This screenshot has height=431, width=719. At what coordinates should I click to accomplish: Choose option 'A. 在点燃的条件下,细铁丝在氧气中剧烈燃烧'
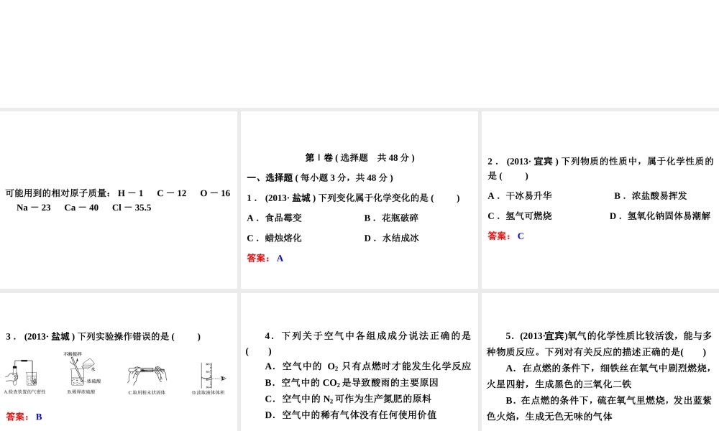(608, 368)
